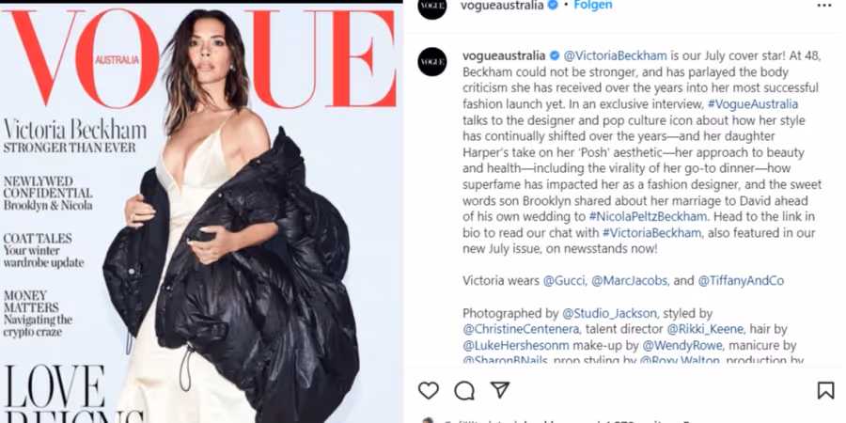Like the post with heart icon
The width and height of the screenshot is (846, 423).
point(429,390)
